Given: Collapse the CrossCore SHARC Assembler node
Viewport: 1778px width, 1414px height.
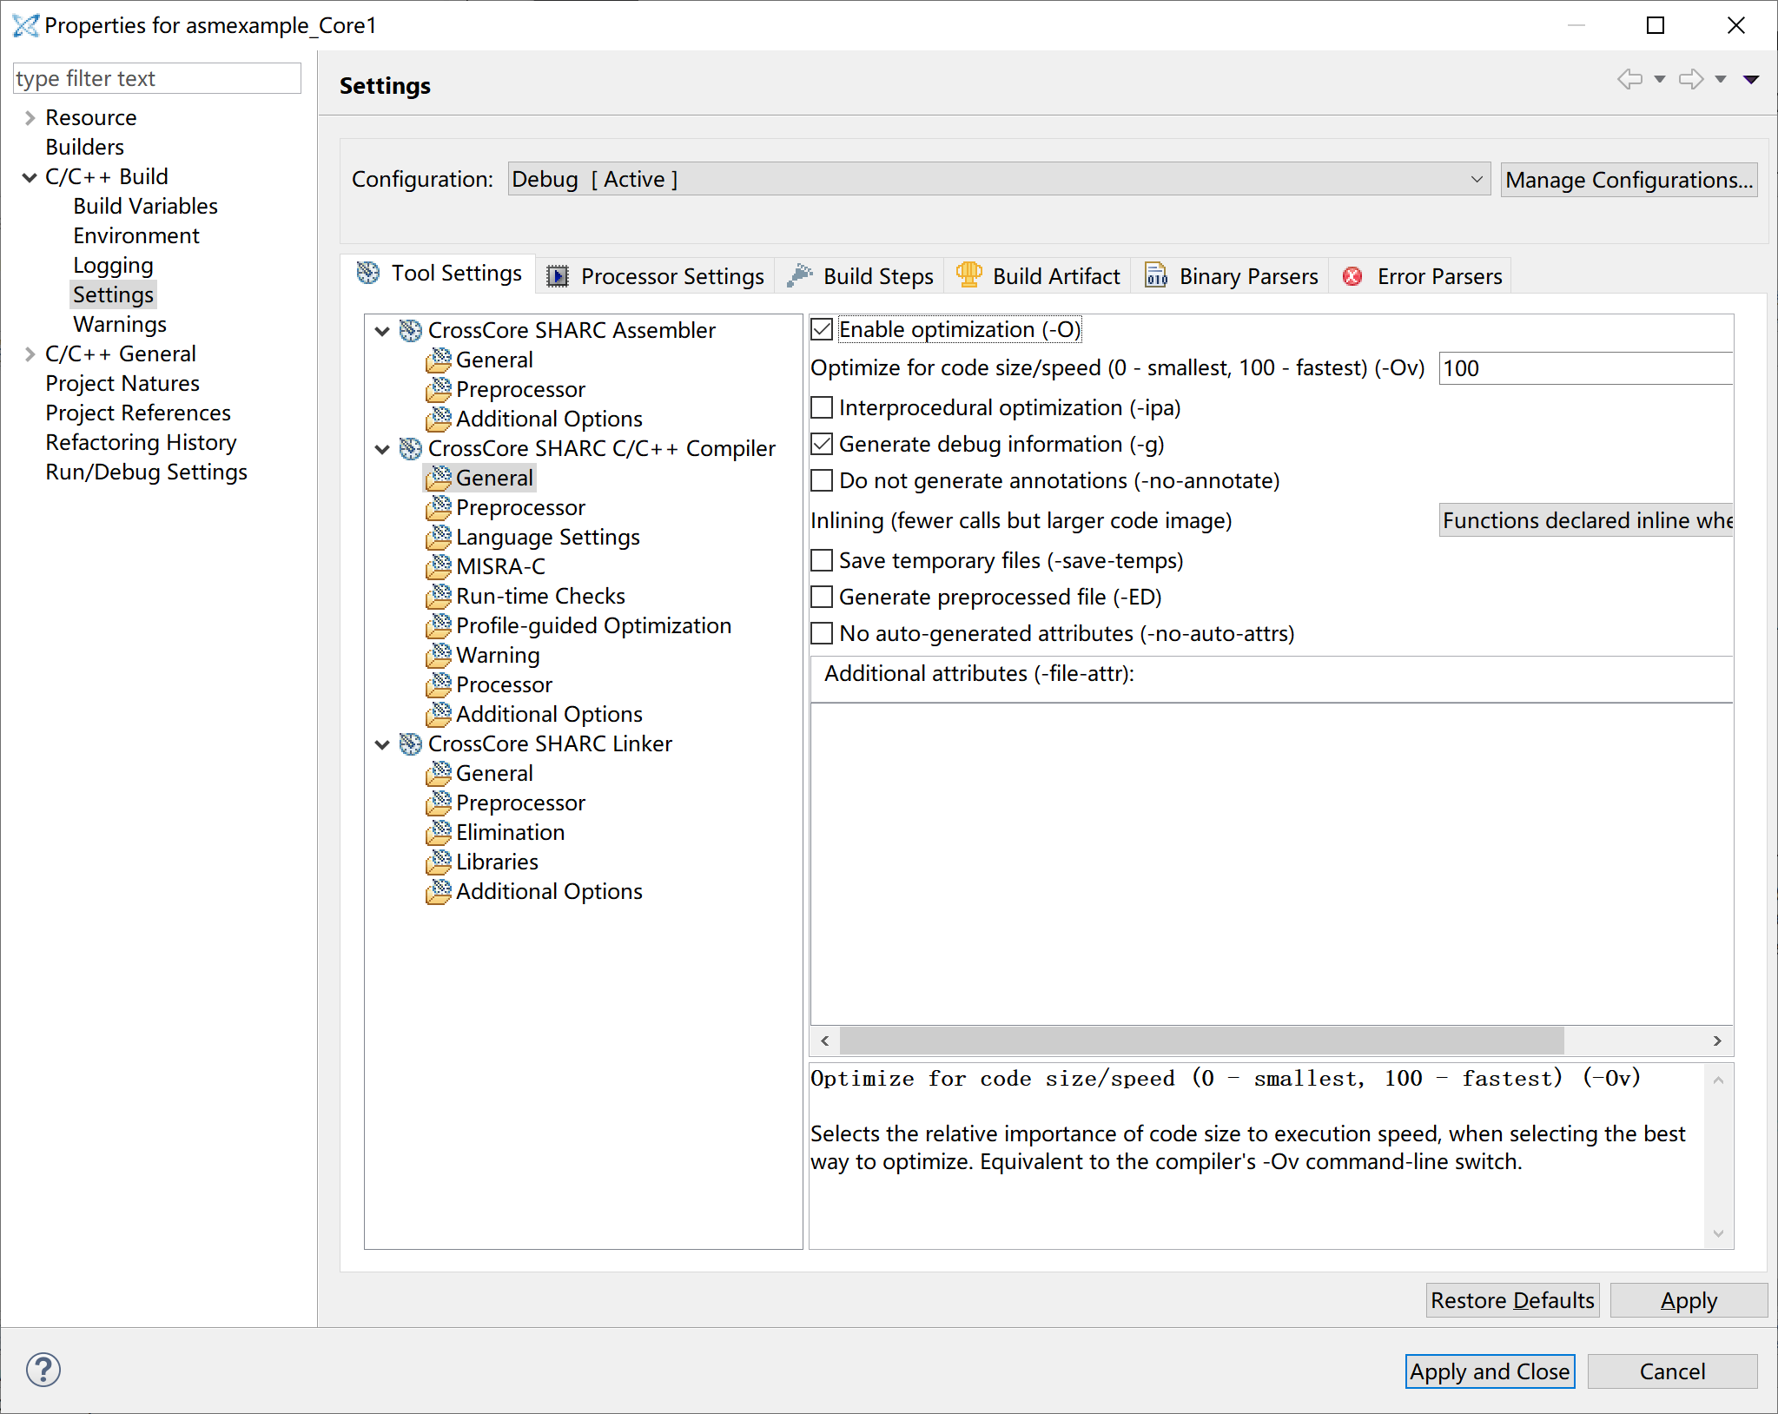Looking at the screenshot, I should tap(382, 331).
